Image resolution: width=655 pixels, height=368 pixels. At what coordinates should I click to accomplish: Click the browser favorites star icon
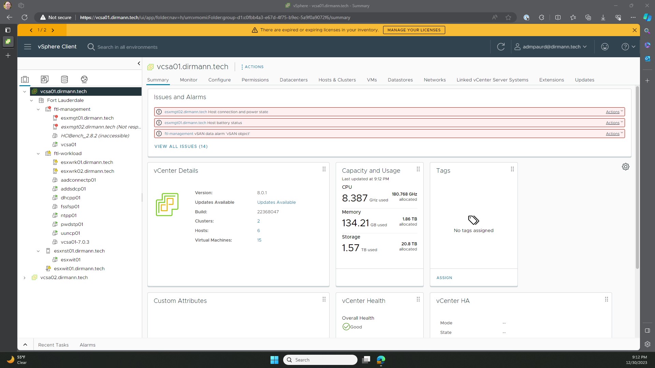point(508,17)
